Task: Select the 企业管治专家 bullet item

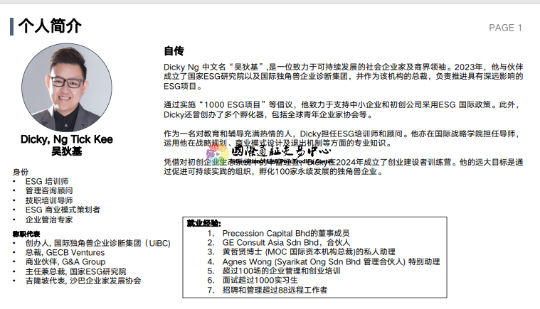Action: coord(48,219)
